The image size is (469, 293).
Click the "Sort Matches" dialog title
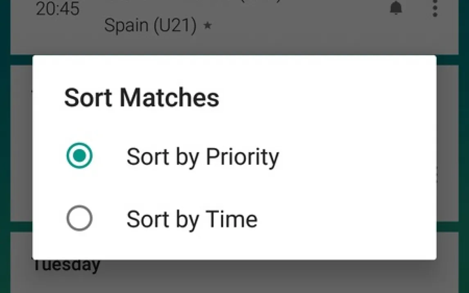pos(142,98)
